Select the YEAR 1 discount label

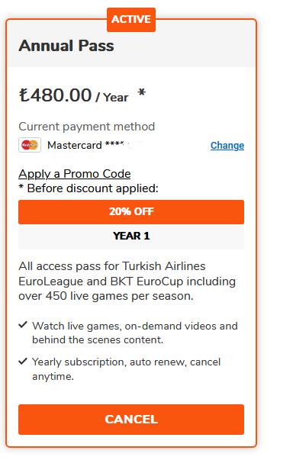pyautogui.click(x=131, y=236)
